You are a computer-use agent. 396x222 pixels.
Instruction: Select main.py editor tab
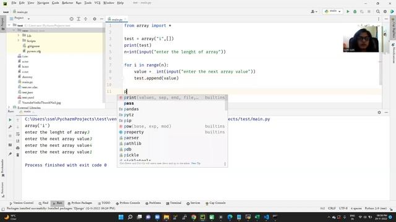[x=117, y=19]
